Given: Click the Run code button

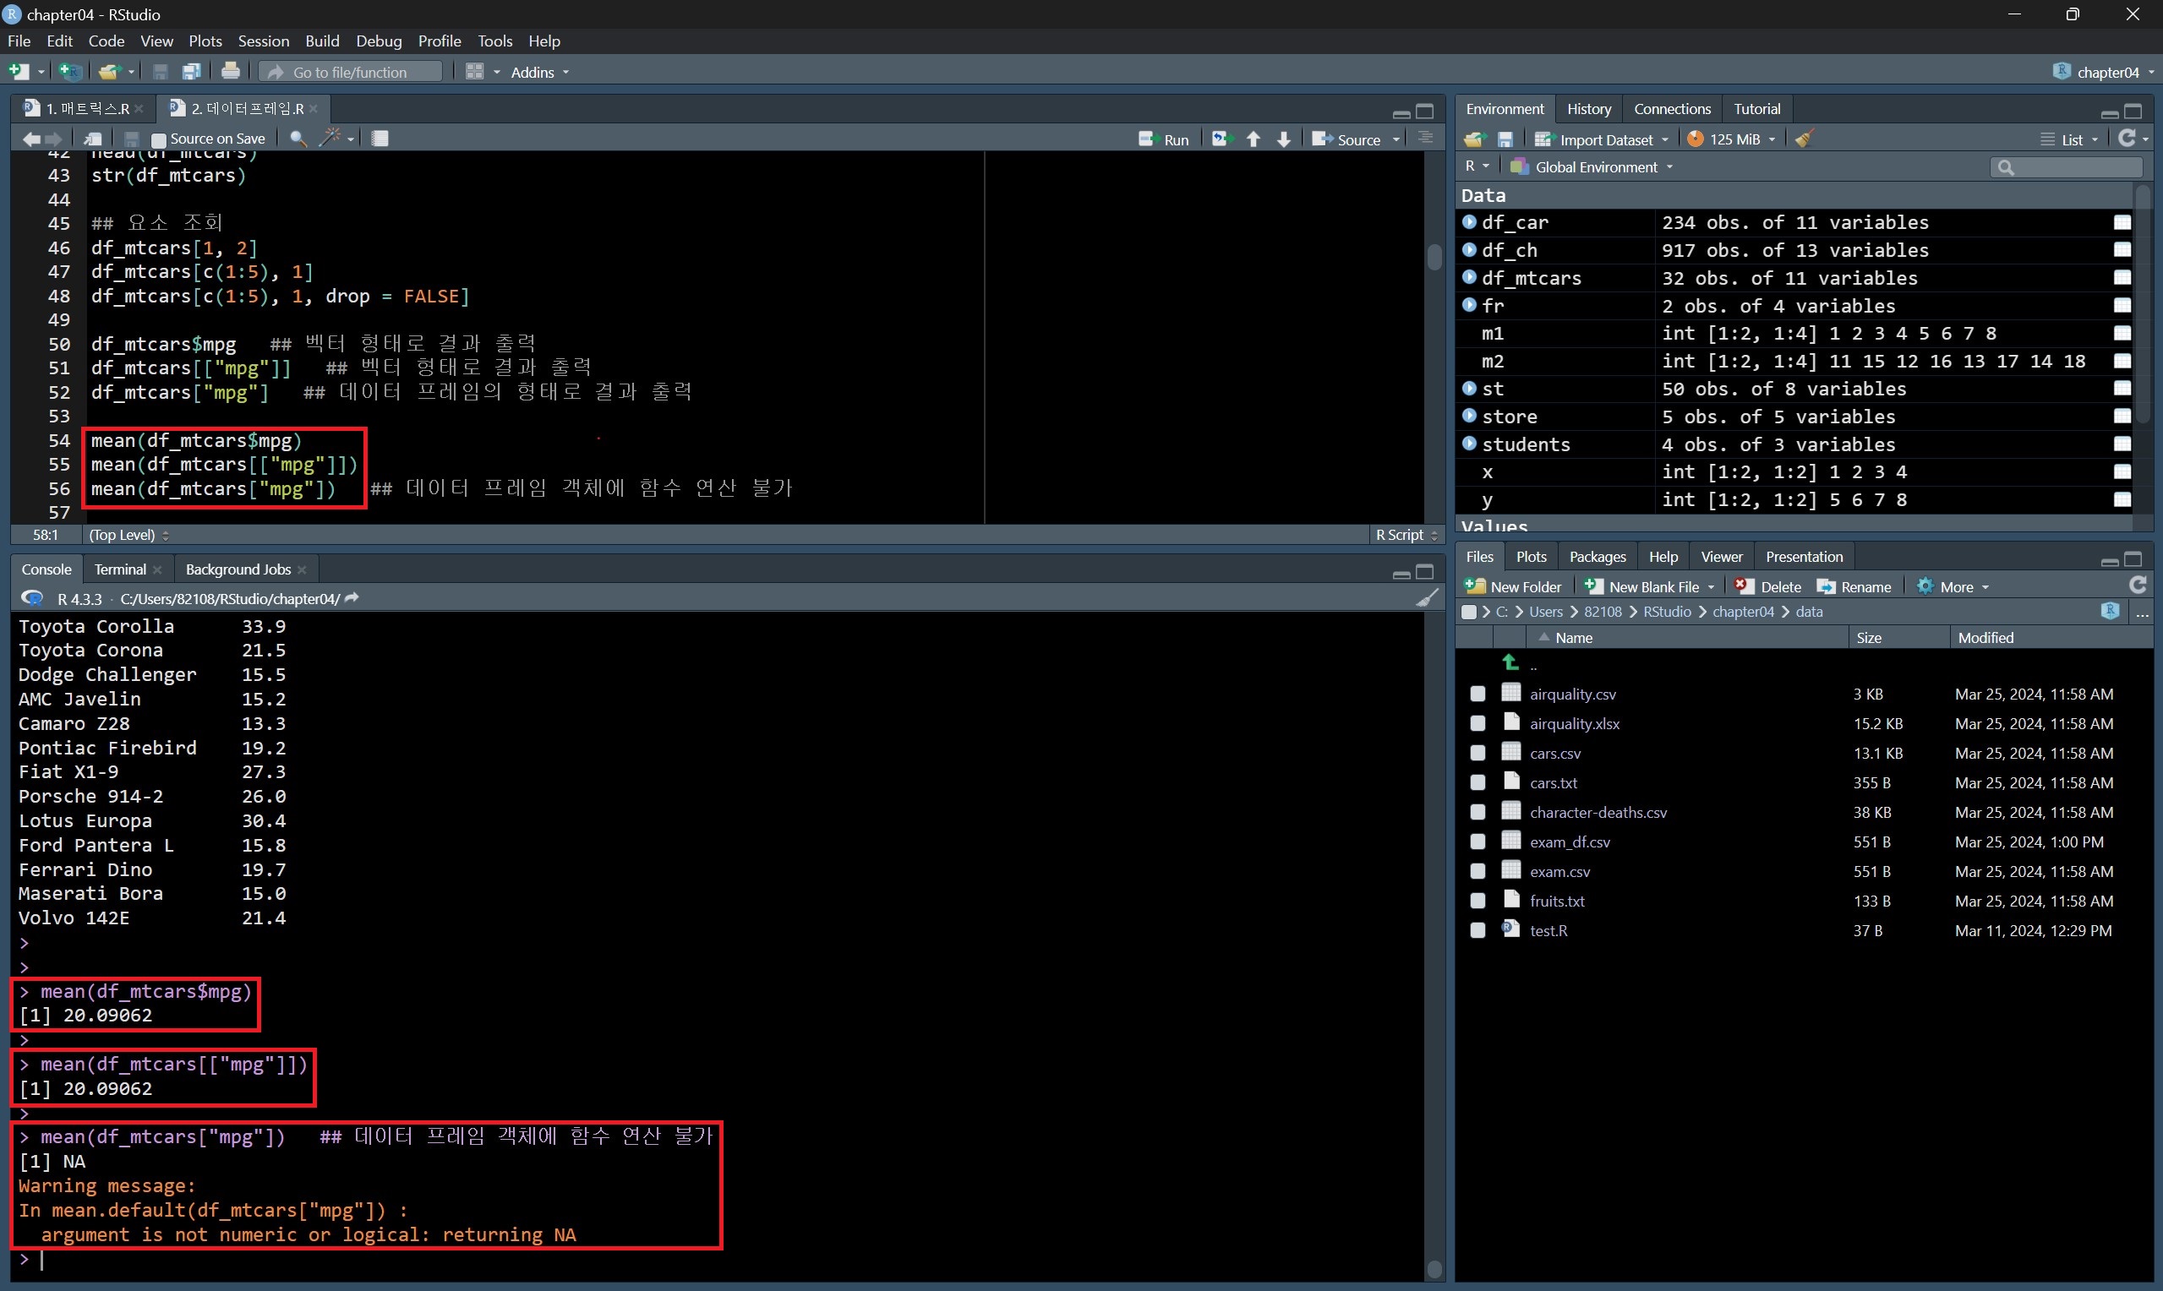Looking at the screenshot, I should tap(1164, 139).
